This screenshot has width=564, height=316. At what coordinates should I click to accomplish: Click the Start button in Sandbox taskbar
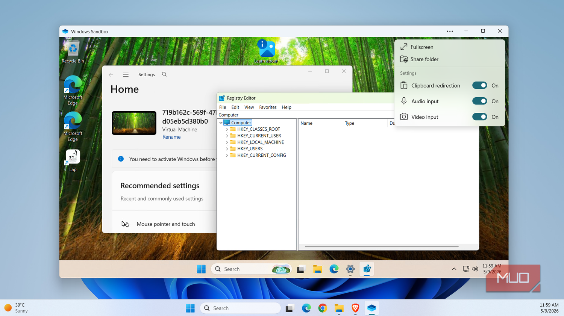click(x=201, y=269)
